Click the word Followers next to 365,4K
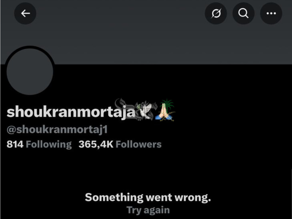This screenshot has width=292, height=219. tap(138, 144)
